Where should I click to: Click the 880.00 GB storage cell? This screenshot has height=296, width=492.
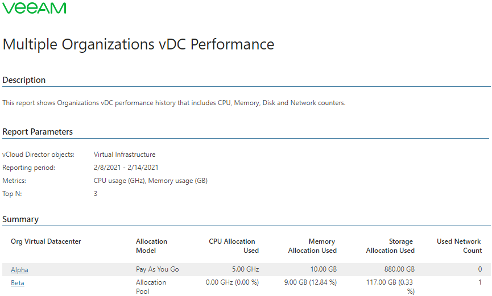(x=395, y=269)
